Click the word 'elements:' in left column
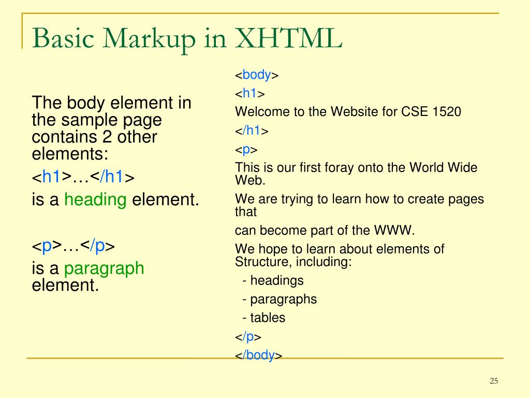This screenshot has height=398, width=530. tap(70, 154)
